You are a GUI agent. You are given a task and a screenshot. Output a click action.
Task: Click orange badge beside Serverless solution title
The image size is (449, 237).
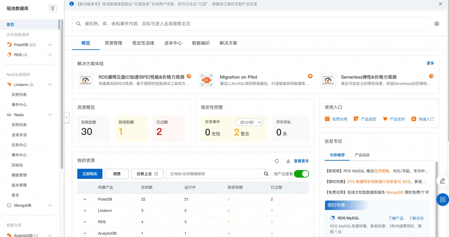431,76
